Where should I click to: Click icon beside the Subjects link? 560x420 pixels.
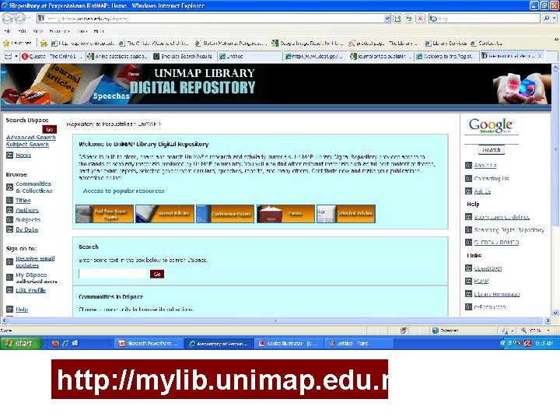pyautogui.click(x=10, y=219)
